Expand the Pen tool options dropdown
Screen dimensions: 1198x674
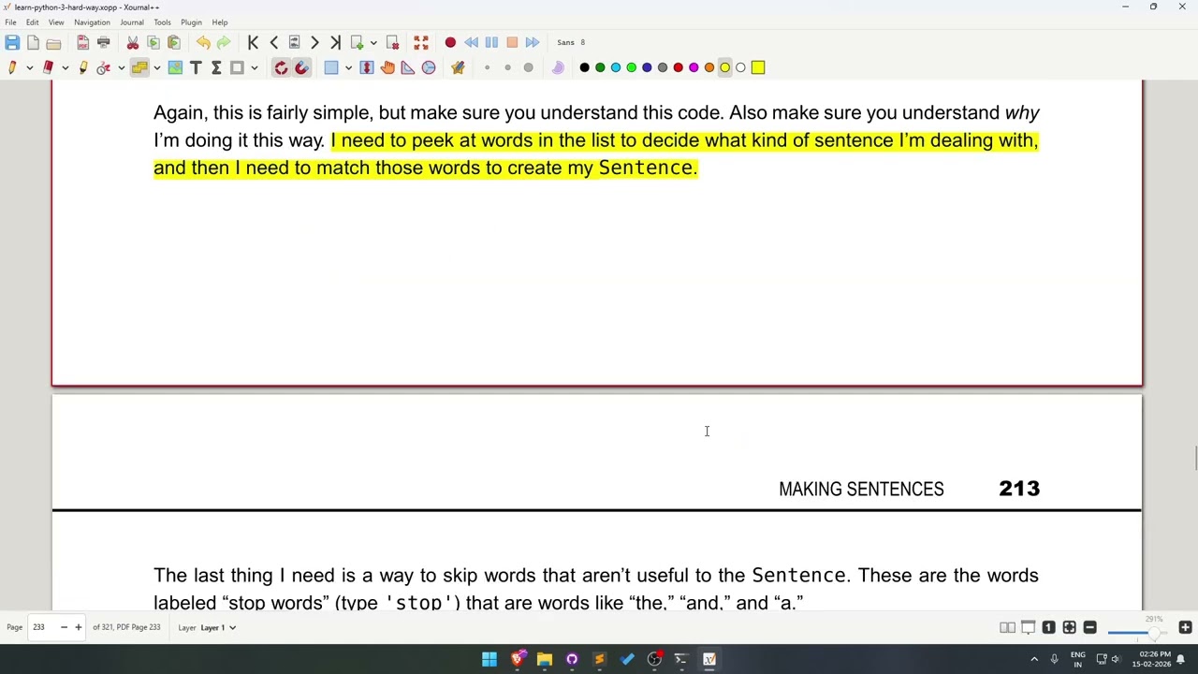(29, 67)
